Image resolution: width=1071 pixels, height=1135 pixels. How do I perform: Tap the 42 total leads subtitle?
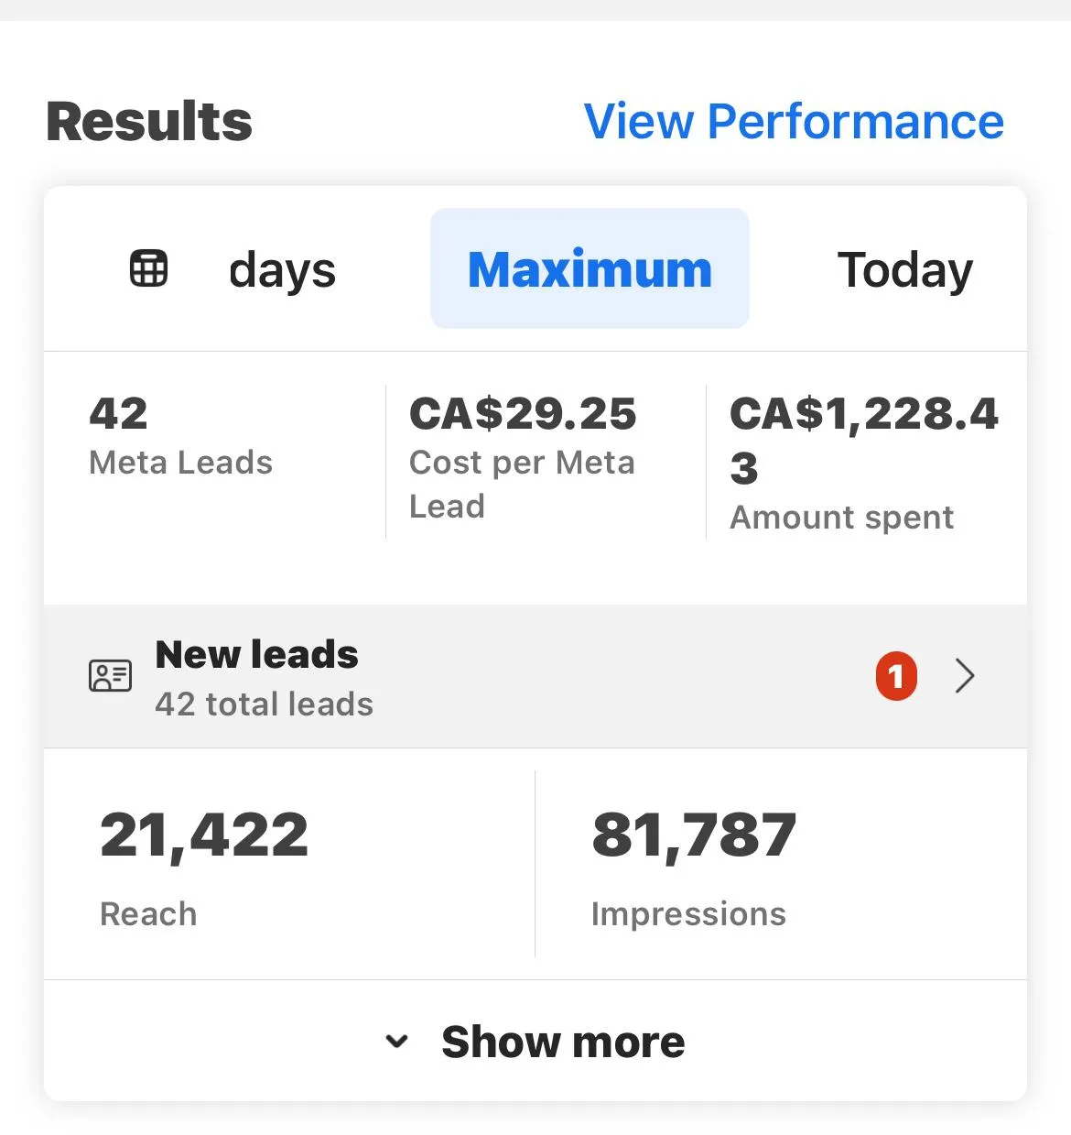point(264,704)
